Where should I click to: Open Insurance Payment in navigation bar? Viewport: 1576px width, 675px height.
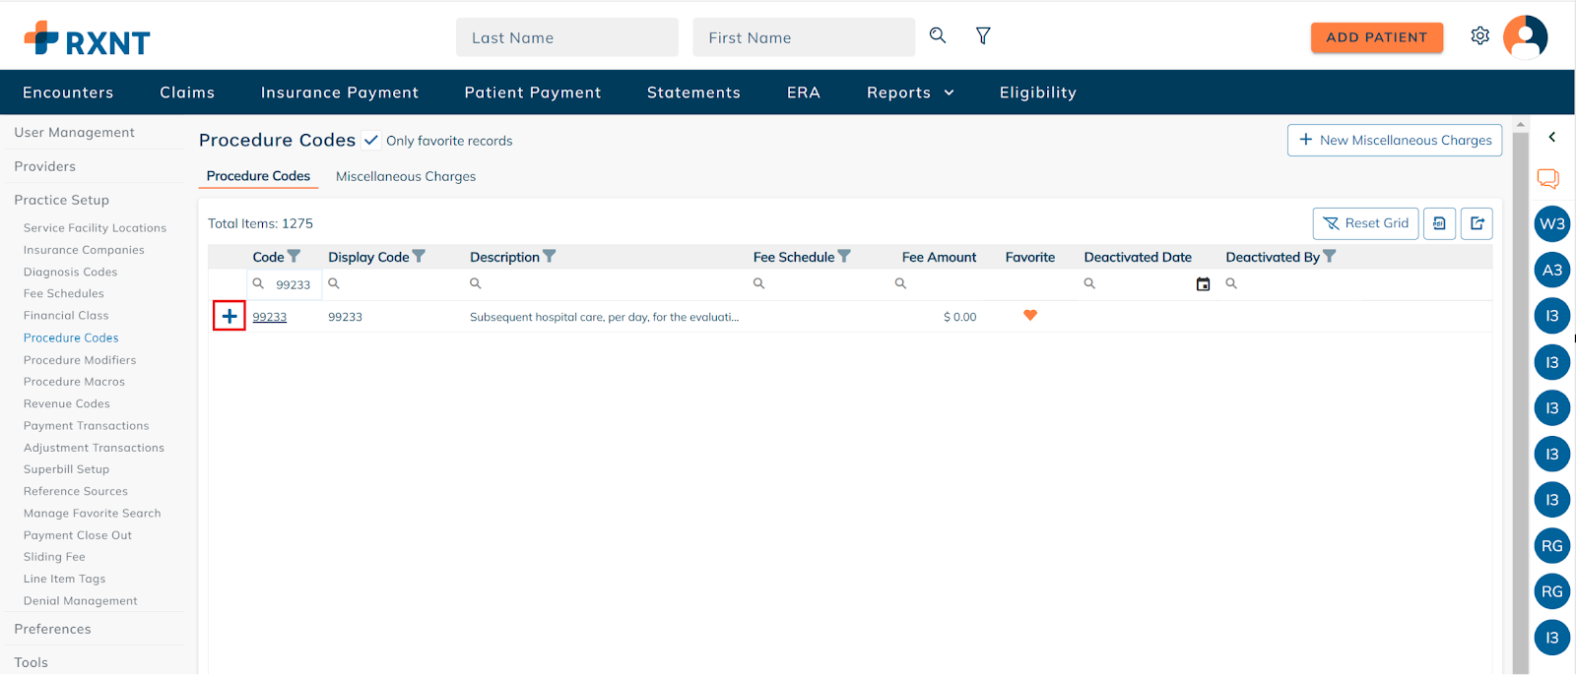pyautogui.click(x=340, y=92)
